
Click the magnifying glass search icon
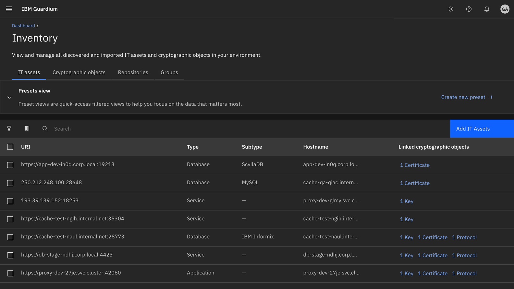(45, 129)
